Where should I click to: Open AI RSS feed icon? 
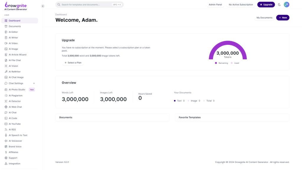click(x=6, y=130)
